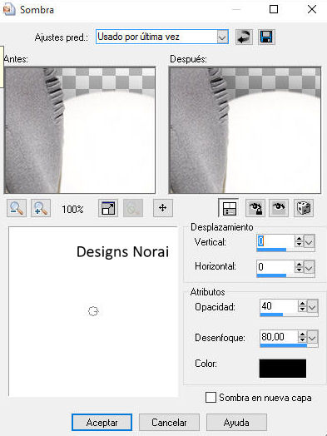Save preset with the floppy disk icon
Image resolution: width=327 pixels, height=436 pixels.
point(266,37)
